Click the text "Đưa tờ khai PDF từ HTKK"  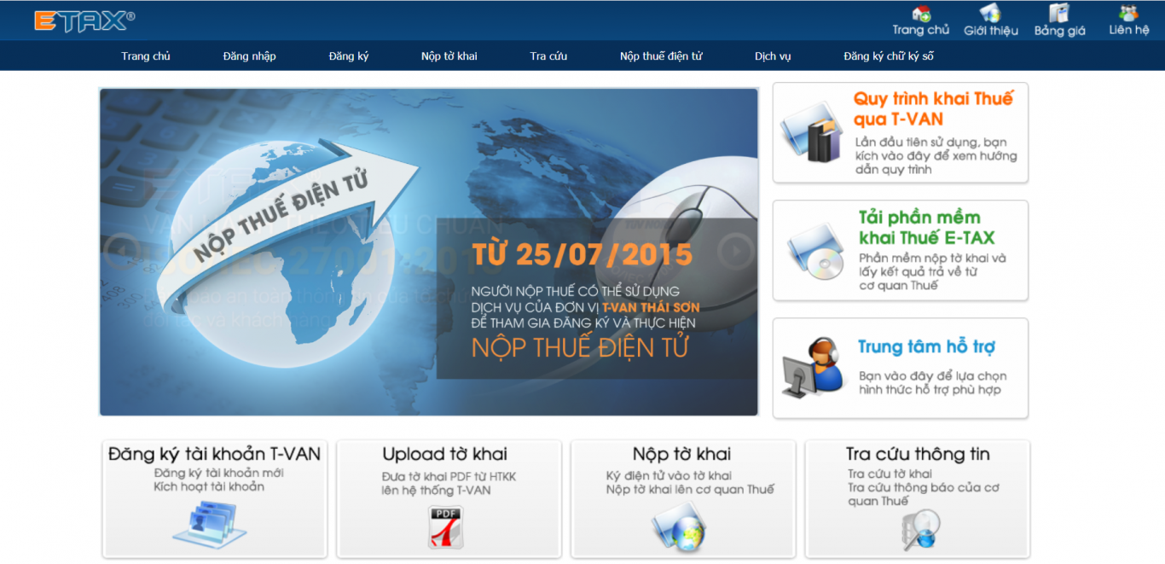click(449, 476)
